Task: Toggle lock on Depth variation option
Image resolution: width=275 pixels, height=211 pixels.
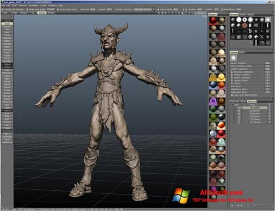Action: pyautogui.click(x=232, y=78)
